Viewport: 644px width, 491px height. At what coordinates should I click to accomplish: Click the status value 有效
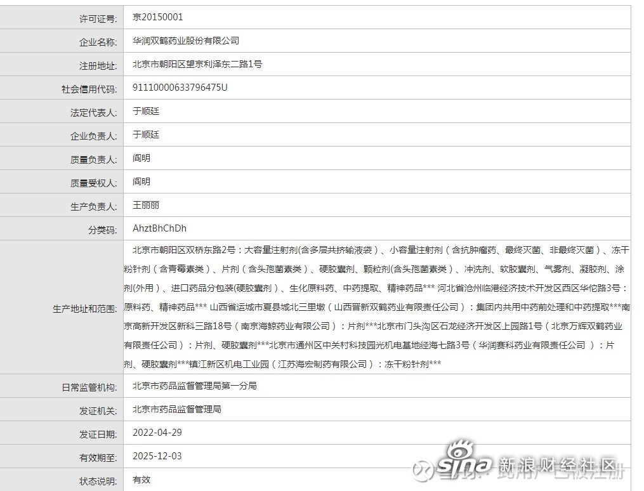click(x=141, y=479)
